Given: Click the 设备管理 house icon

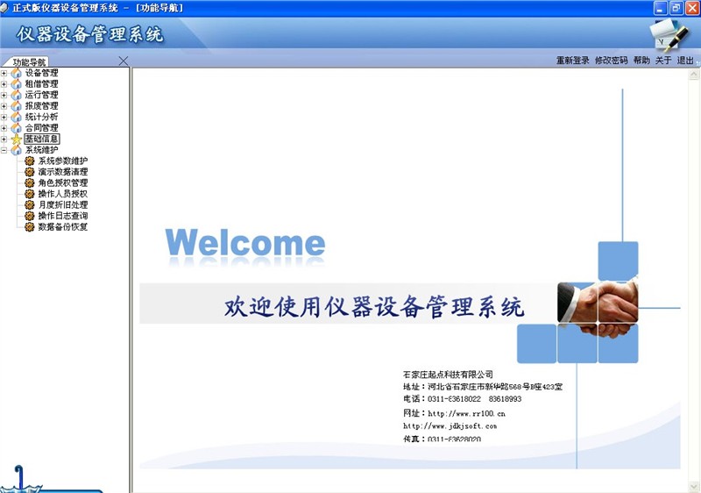Looking at the screenshot, I should pos(17,73).
